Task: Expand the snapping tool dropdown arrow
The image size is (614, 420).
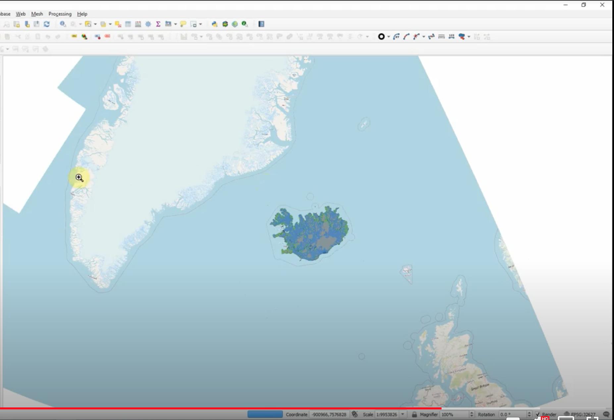Action: [424, 37]
